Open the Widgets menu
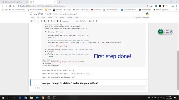Screen dimensions: 179x100 coord(70,17)
